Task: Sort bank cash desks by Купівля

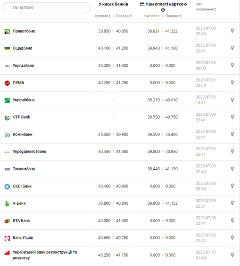Action: [x=102, y=16]
